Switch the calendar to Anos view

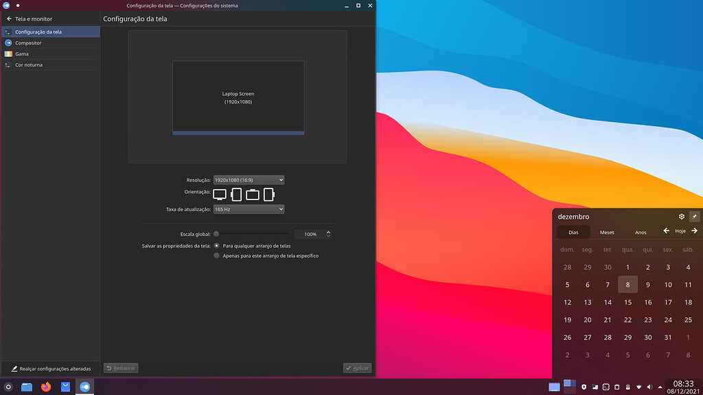tap(641, 232)
